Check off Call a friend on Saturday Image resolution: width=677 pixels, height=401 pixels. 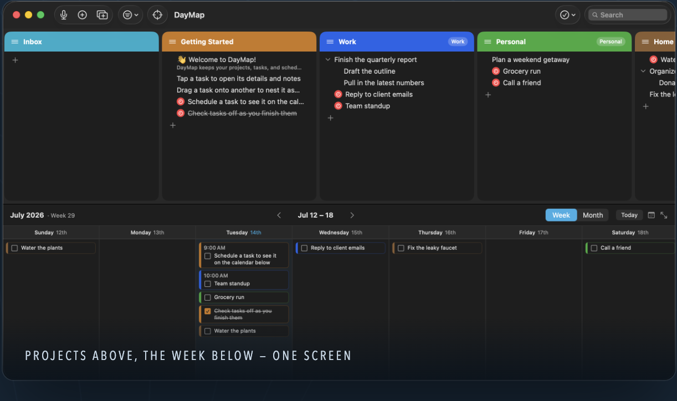pos(594,248)
